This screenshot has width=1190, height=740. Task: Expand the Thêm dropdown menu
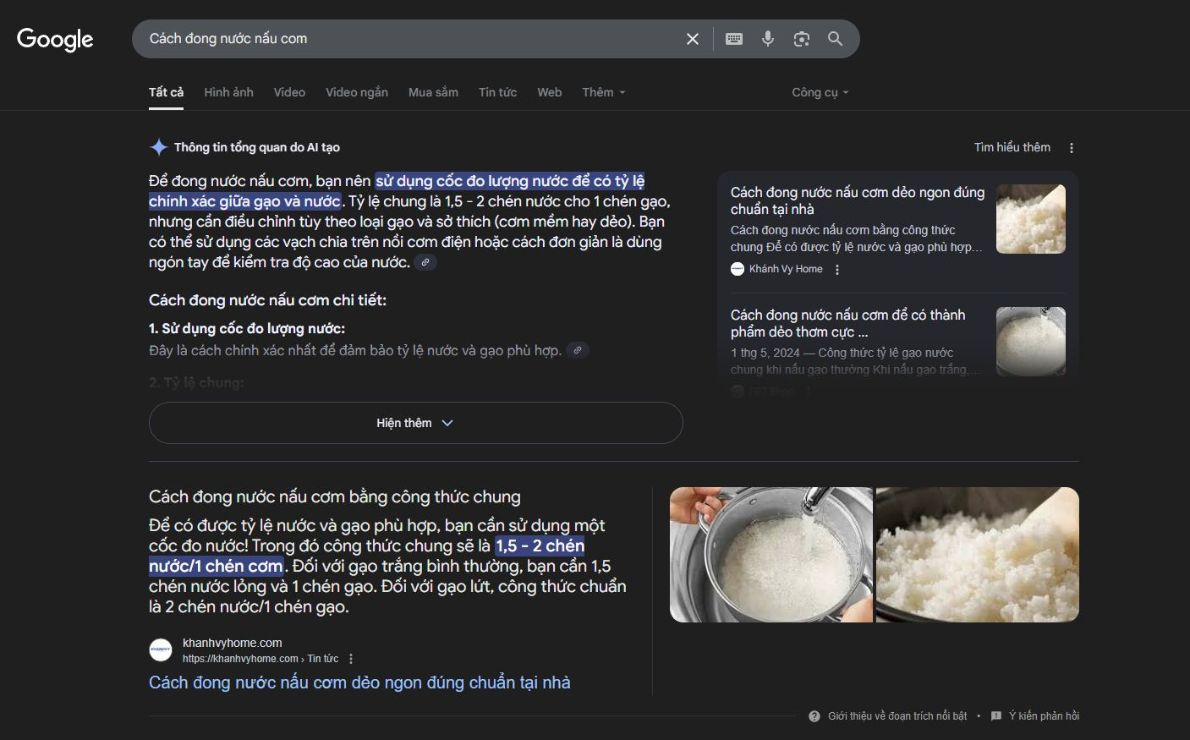click(604, 92)
